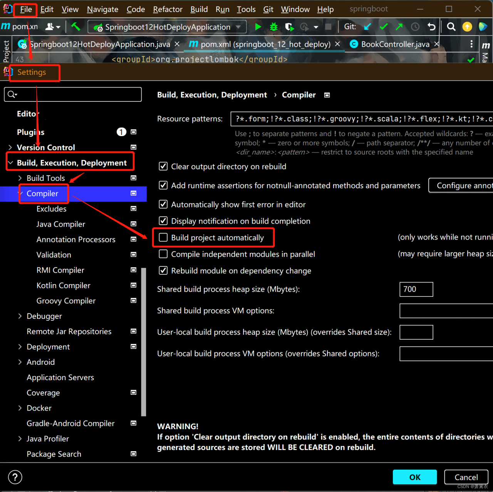Open the Navigate menu
This screenshot has width=493, height=492.
point(102,9)
